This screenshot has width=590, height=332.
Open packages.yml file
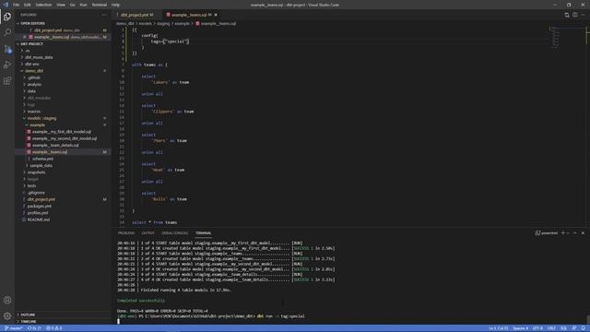point(39,207)
